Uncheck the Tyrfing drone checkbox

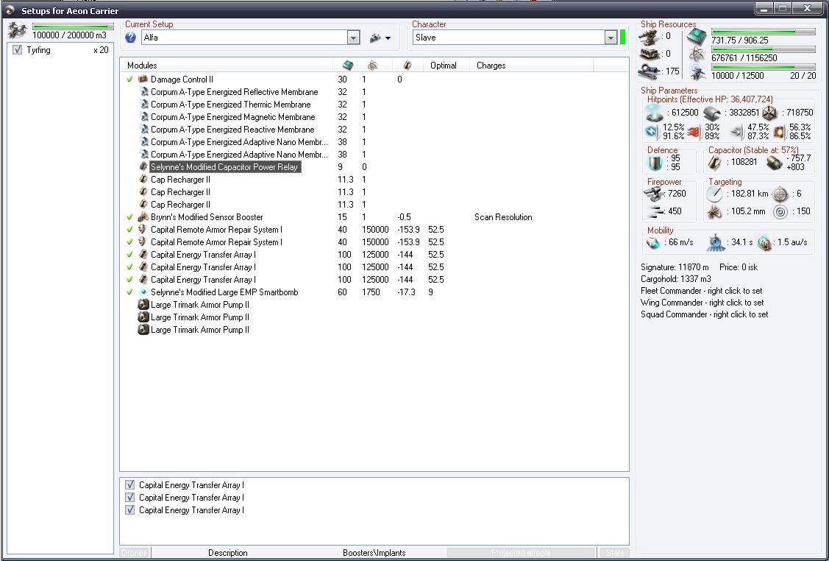pyautogui.click(x=17, y=50)
